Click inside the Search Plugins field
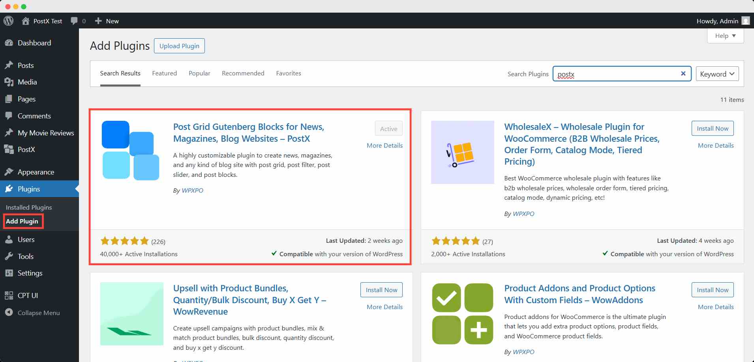The width and height of the screenshot is (754, 362). click(x=616, y=74)
